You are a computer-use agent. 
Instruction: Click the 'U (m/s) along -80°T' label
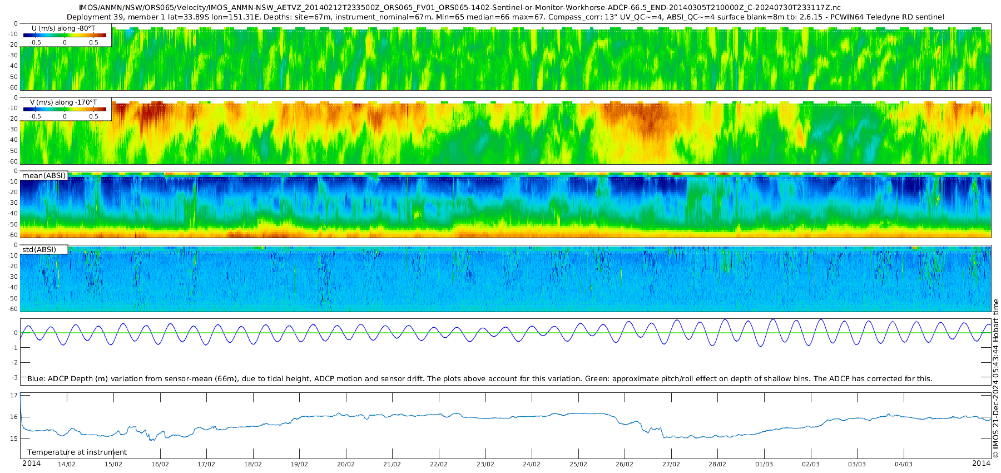63,28
